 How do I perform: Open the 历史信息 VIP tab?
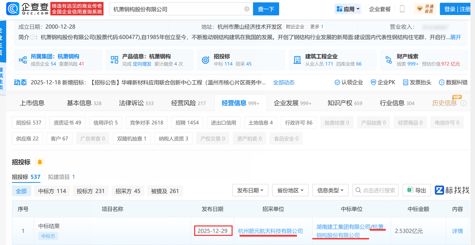(445, 103)
